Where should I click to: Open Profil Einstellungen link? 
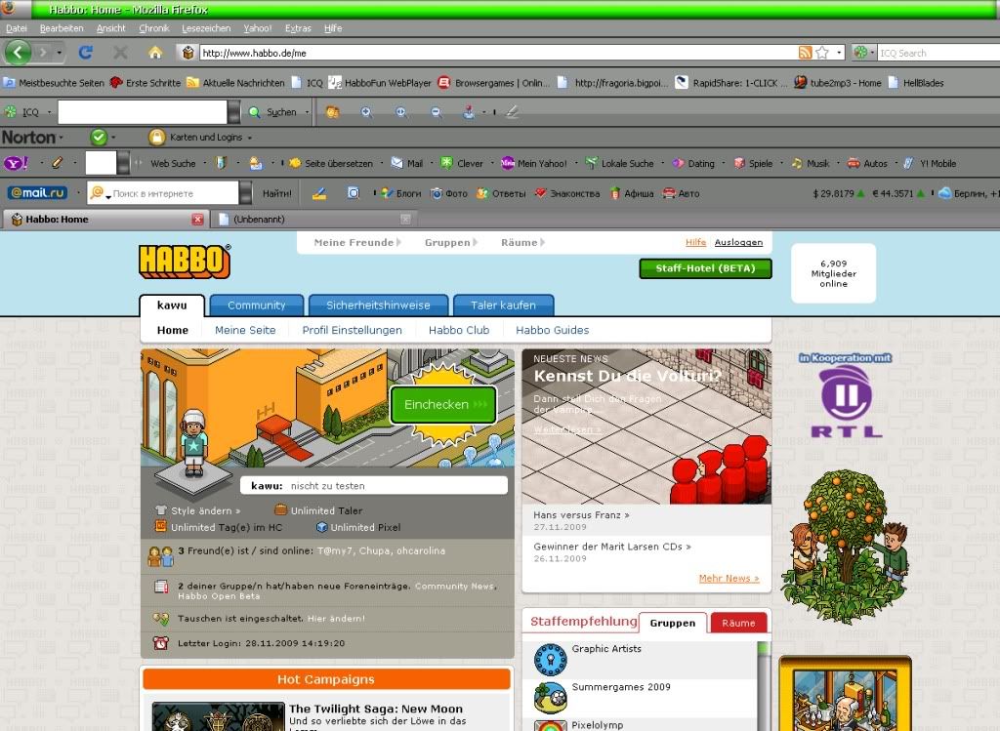[352, 330]
